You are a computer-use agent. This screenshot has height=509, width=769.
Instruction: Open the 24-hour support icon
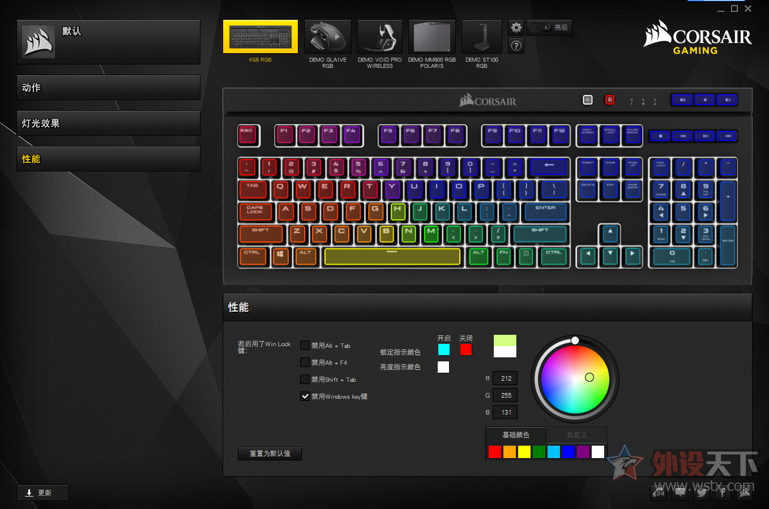(x=659, y=493)
